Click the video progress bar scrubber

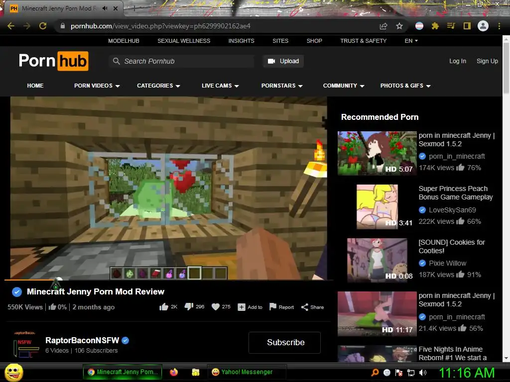coord(58,280)
